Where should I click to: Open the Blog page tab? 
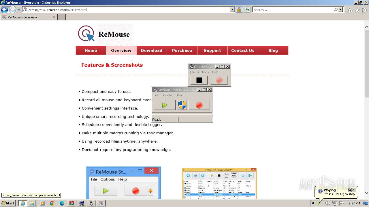tap(273, 50)
